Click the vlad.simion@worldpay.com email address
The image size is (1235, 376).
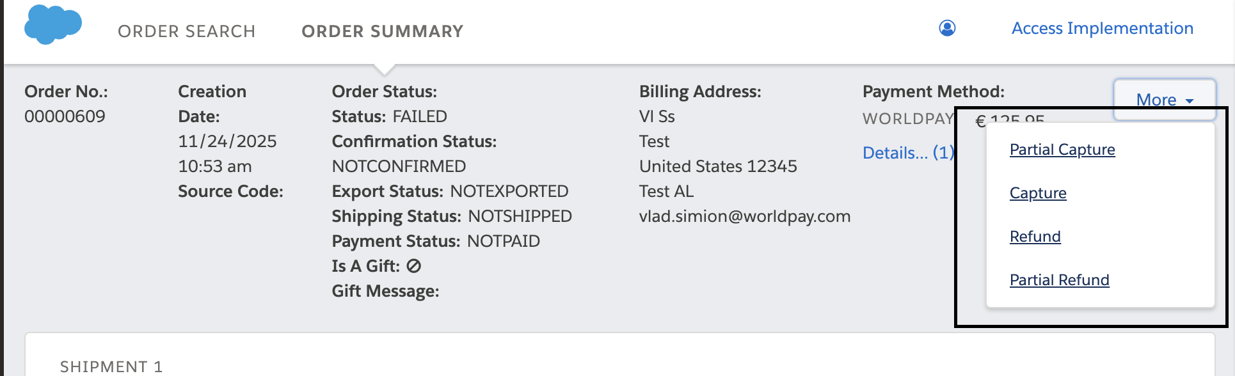[744, 216]
